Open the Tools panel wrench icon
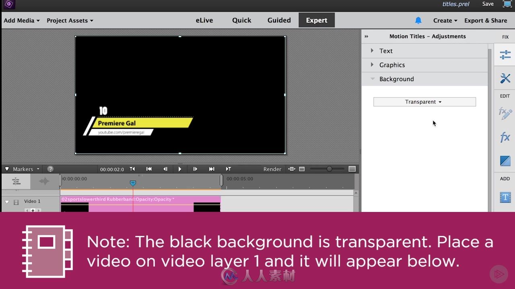Viewport: 515px width, 289px height. [x=505, y=78]
